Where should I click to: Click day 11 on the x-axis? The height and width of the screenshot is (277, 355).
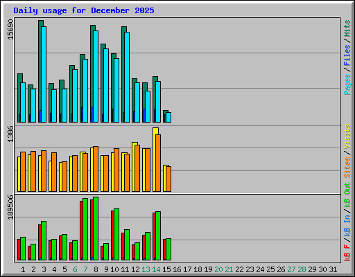click(x=125, y=269)
